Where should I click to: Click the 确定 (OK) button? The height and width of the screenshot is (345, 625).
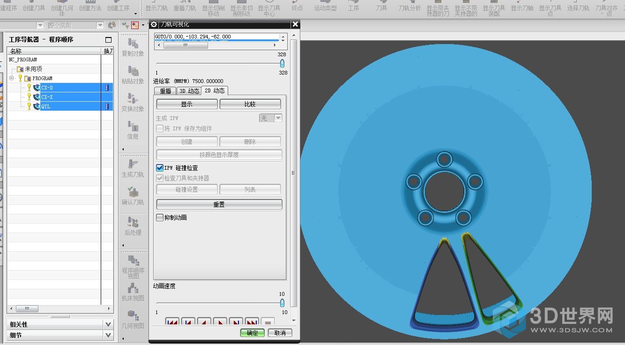[x=253, y=333]
